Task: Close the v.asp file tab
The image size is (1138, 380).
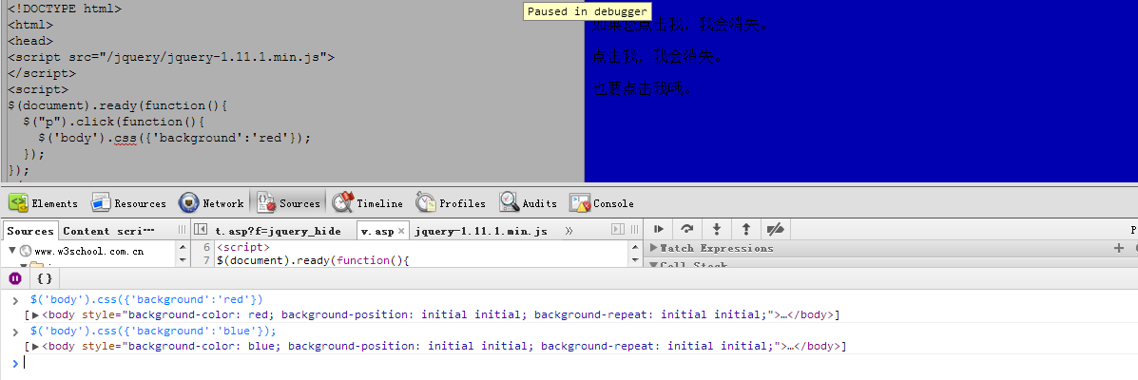Action: (x=401, y=231)
